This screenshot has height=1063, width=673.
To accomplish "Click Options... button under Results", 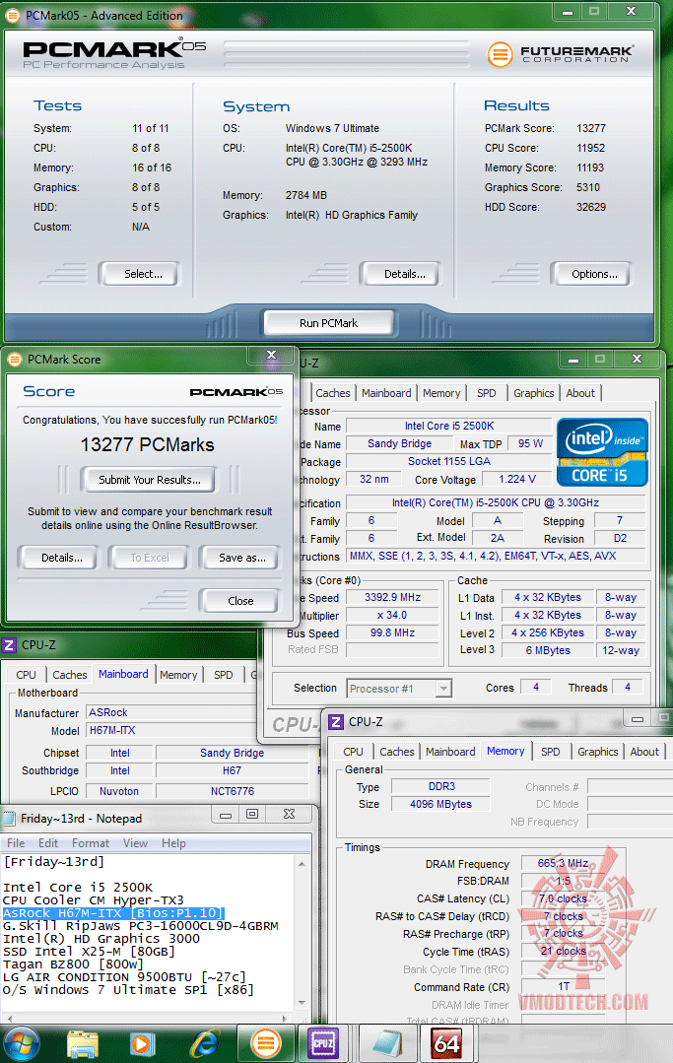I will (x=591, y=274).
